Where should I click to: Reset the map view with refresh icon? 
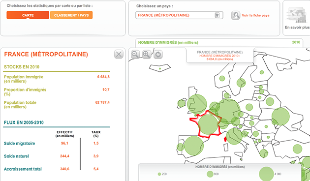click(158, 54)
